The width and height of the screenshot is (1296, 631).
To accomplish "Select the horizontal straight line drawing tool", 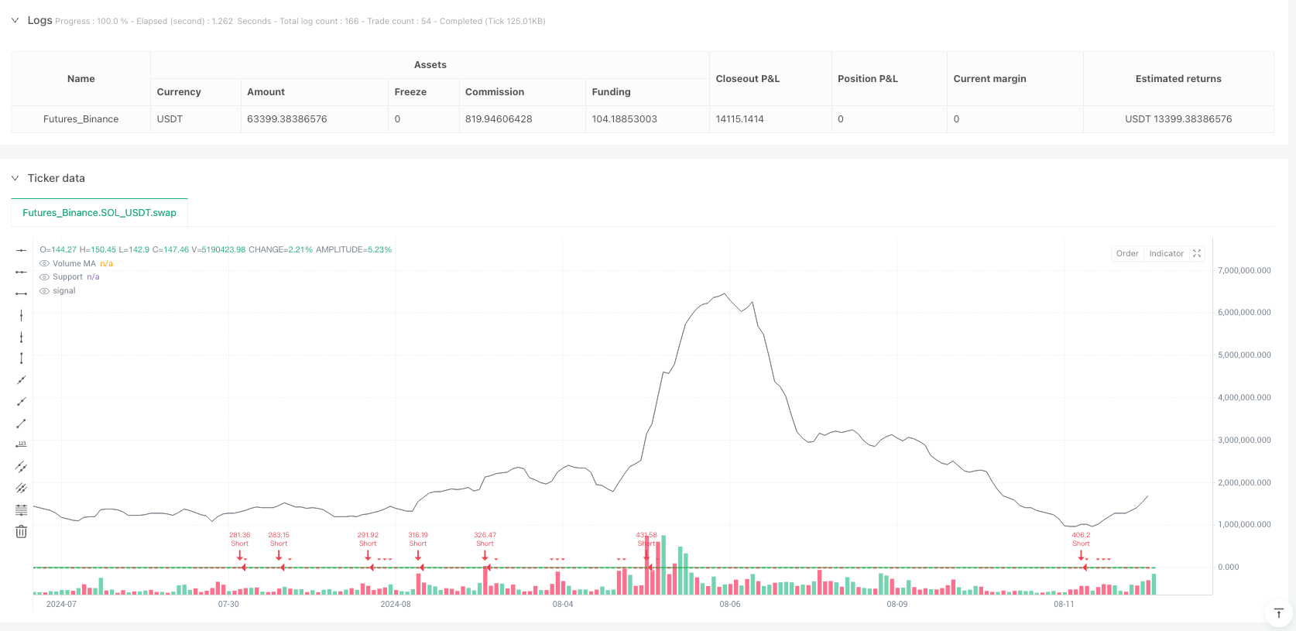I will point(21,250).
